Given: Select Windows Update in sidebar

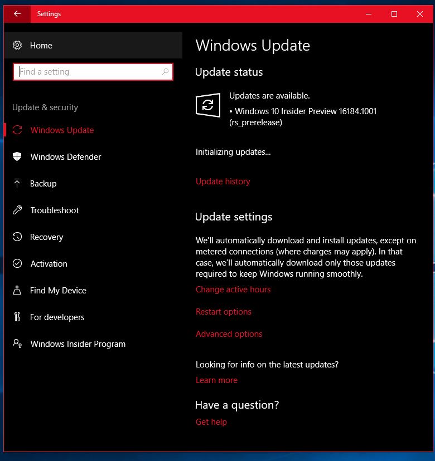Looking at the screenshot, I should pos(93,130).
